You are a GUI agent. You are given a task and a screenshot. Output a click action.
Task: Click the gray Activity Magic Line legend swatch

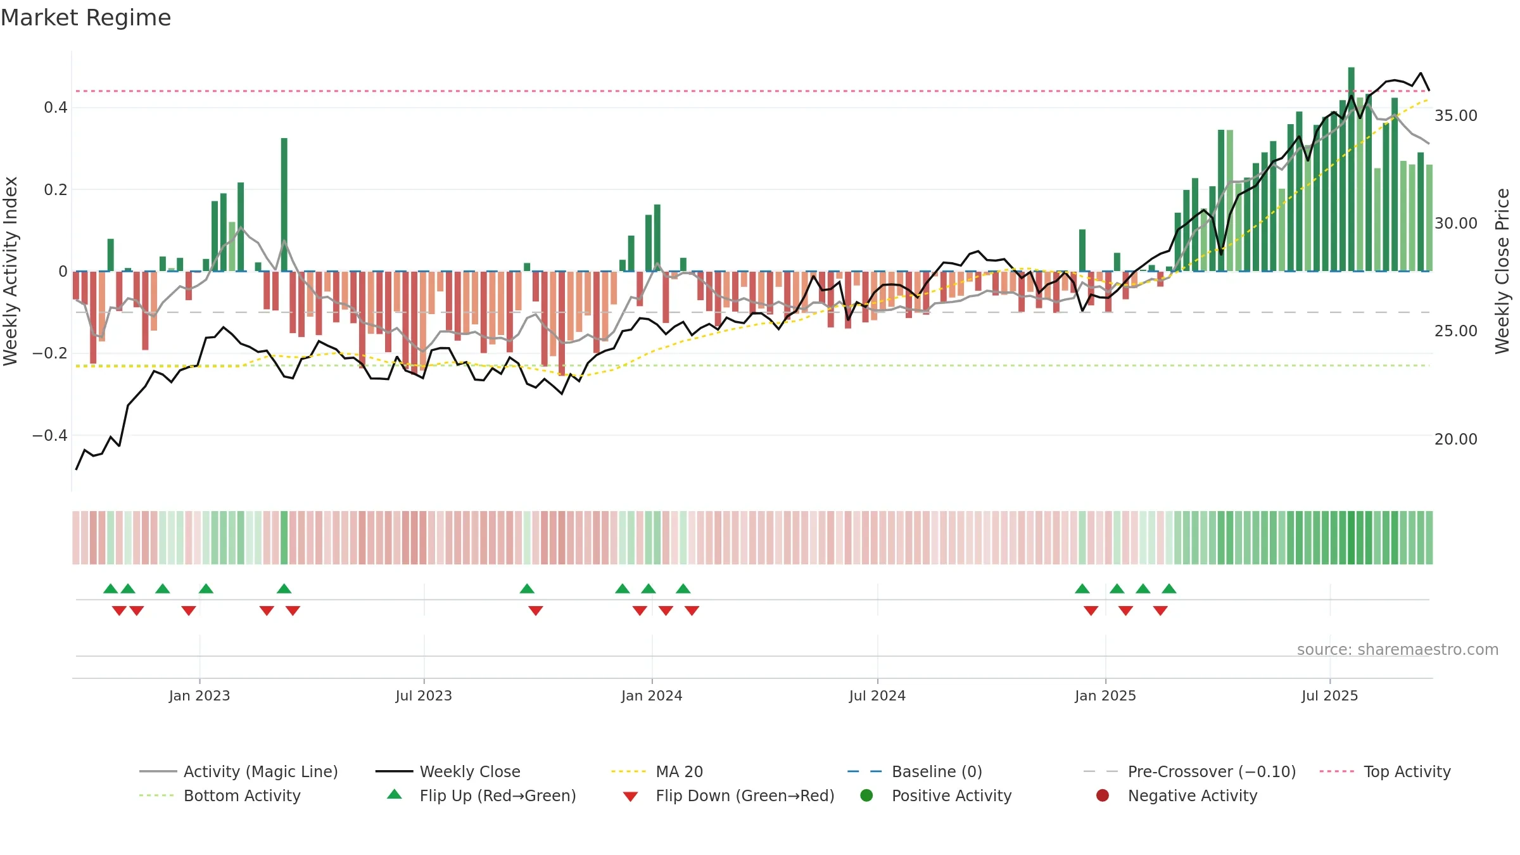[158, 771]
